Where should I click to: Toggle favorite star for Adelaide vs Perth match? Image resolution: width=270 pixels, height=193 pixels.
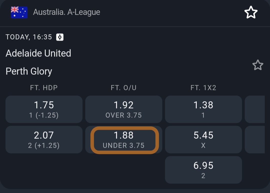(257, 65)
